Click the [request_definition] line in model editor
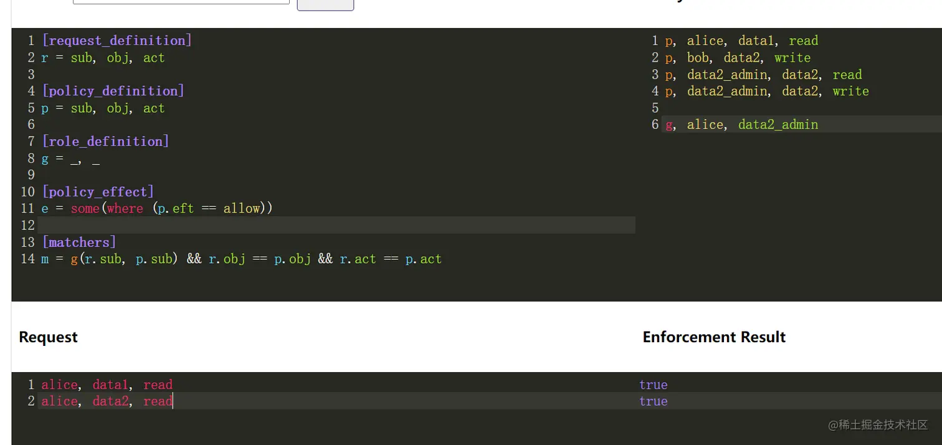This screenshot has height=445, width=942. [x=117, y=41]
